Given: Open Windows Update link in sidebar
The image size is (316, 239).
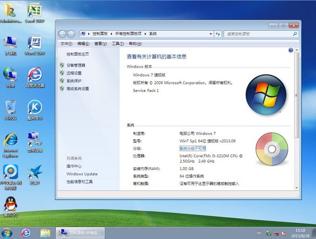Looking at the screenshot, I should [x=82, y=174].
